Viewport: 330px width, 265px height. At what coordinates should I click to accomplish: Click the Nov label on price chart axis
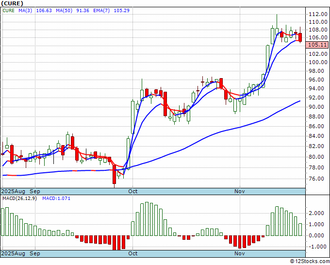point(240,192)
